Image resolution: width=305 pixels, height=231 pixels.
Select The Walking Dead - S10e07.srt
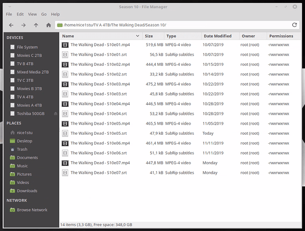click(99, 173)
